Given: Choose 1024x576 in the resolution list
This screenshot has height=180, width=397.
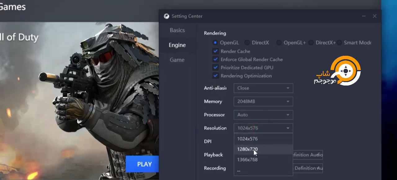Looking at the screenshot, I should pos(263,139).
